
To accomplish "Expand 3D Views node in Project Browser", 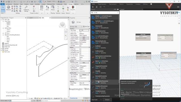I will [3, 33].
